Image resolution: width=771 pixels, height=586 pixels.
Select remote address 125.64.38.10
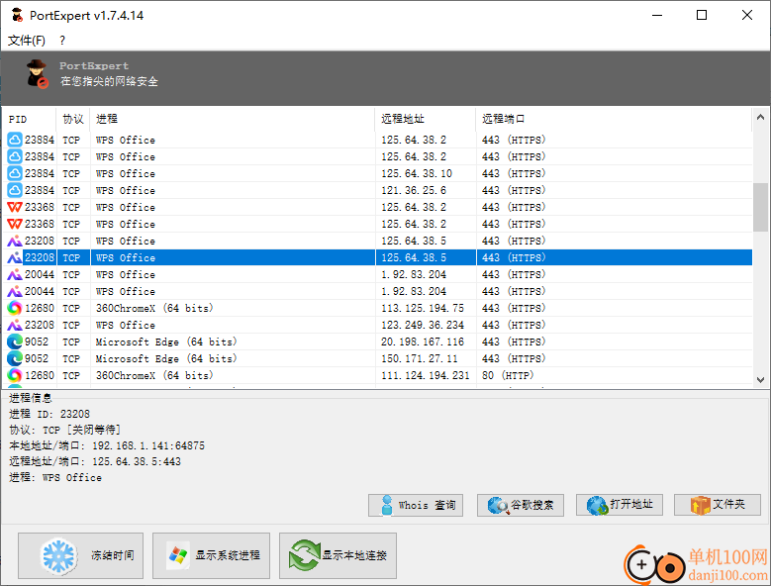click(x=417, y=173)
